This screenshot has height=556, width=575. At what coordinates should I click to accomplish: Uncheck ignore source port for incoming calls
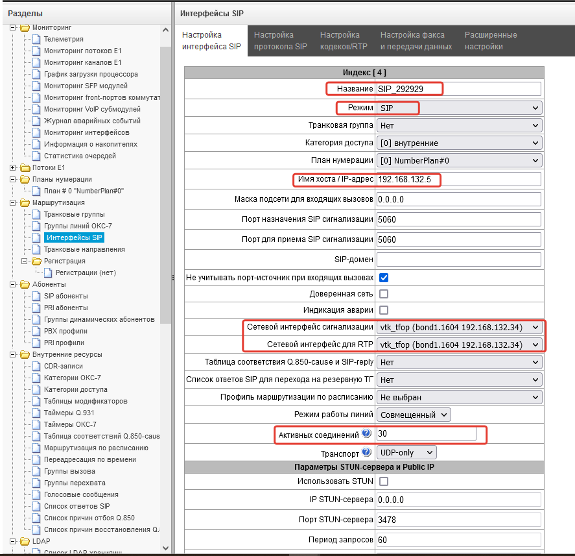[x=384, y=278]
